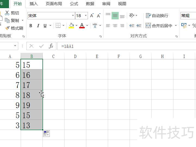The width and height of the screenshot is (196, 147).
Task: Click the text orientation icon
Action: click(131, 16)
